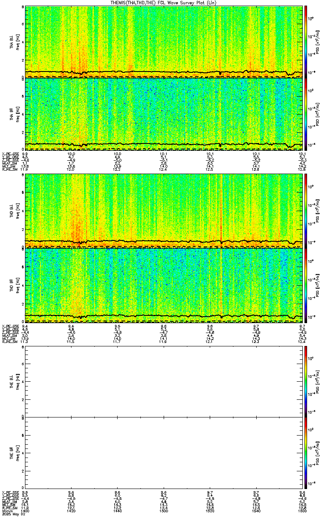
Task: Click the second THD spectrogram panel
Action: pyautogui.click(x=164, y=284)
